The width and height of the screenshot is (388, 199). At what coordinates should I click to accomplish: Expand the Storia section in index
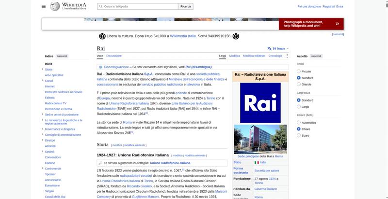click(x=43, y=70)
